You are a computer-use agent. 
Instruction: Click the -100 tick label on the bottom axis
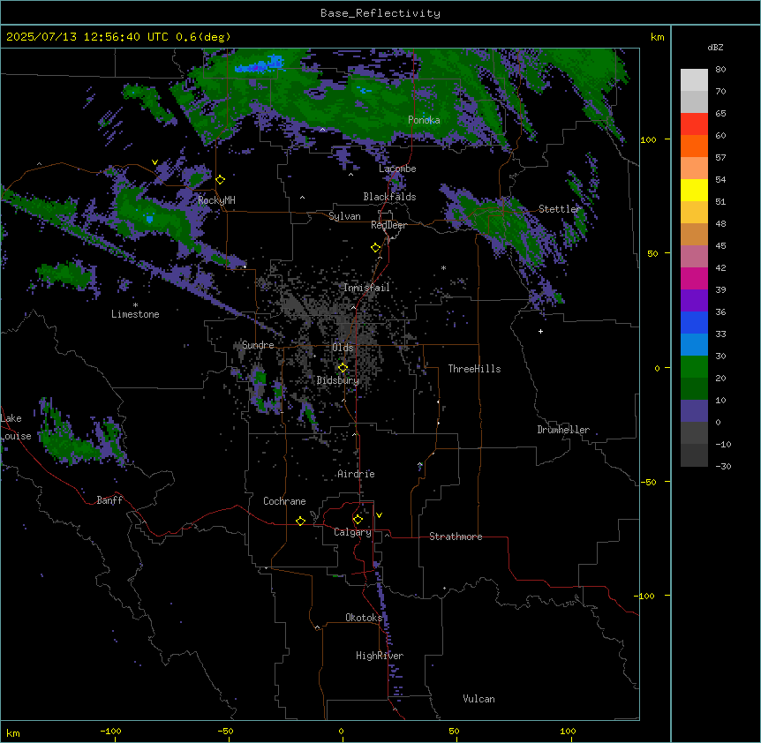[110, 731]
